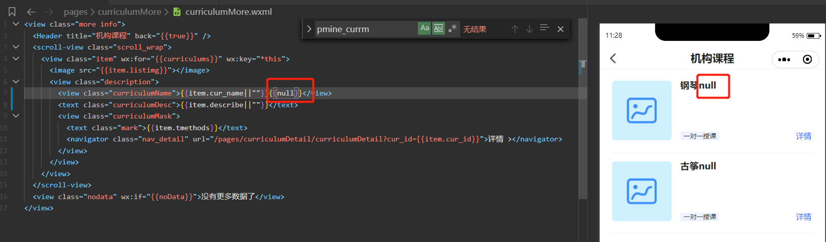This screenshot has height=242, width=826.
Task: Close the find widget
Action: [561, 29]
